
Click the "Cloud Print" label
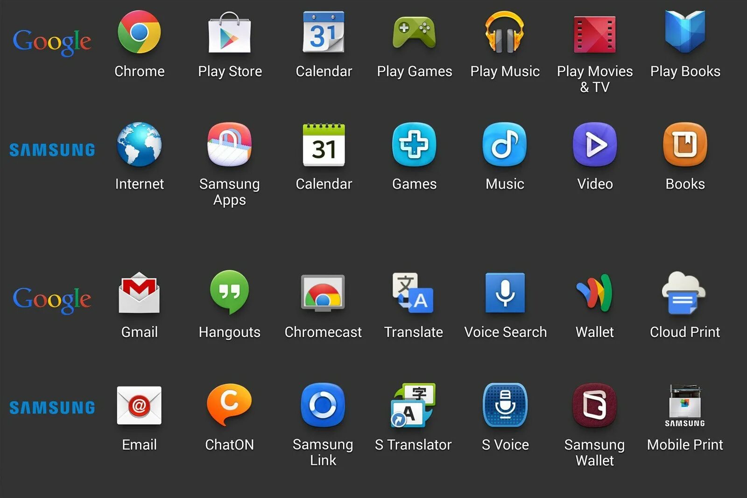pos(685,332)
